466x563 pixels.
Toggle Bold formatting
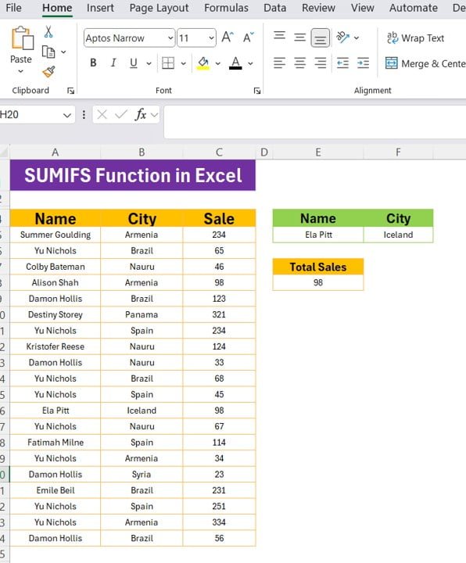(x=93, y=63)
